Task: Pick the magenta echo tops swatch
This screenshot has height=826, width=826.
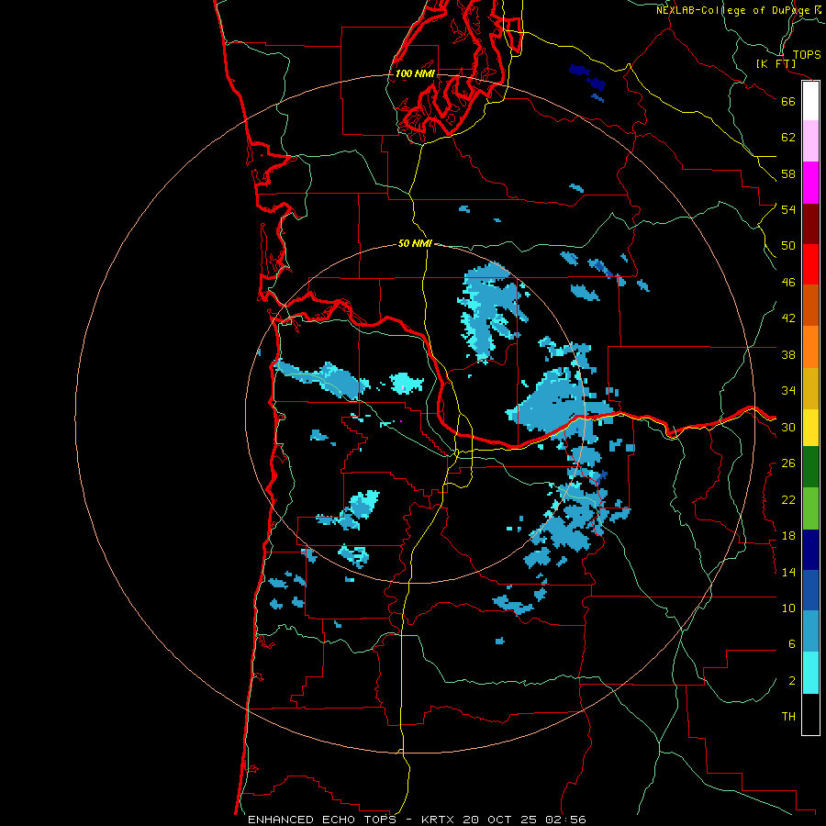Action: (810, 183)
